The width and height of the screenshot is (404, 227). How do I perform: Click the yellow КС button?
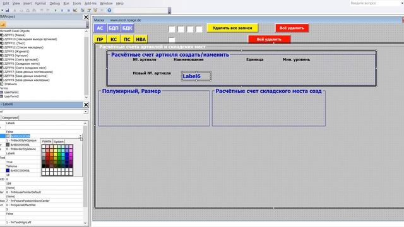pyautogui.click(x=114, y=39)
